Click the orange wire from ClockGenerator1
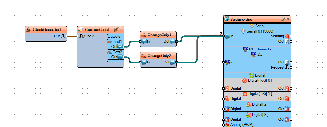This screenshot has height=127, width=327. click(72, 36)
